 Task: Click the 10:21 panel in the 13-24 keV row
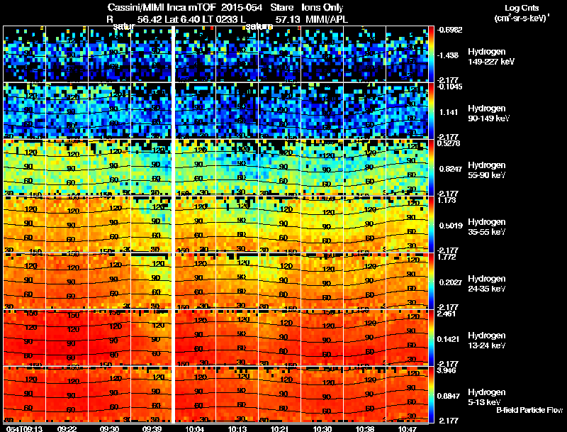[279, 338]
